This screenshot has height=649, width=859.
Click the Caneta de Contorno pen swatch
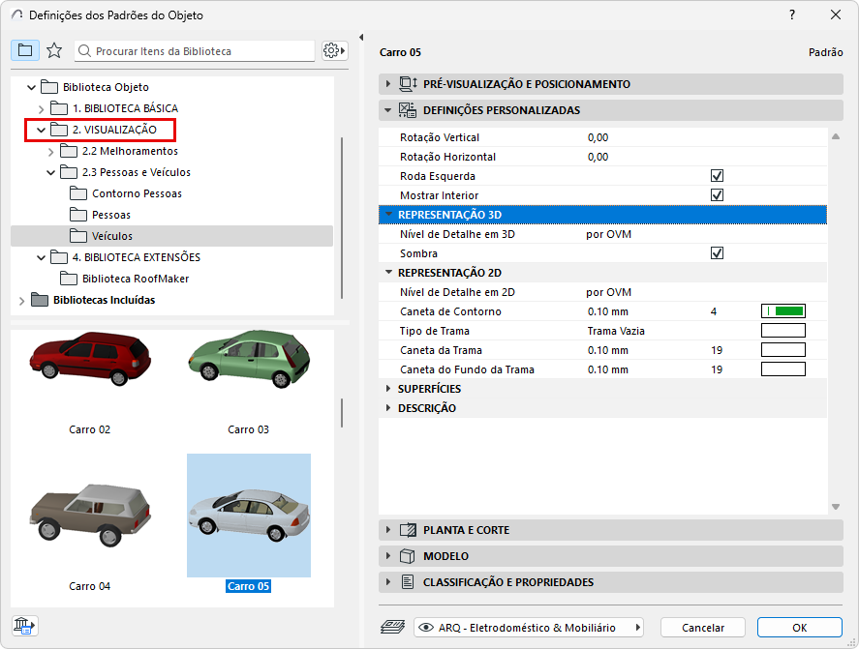click(783, 311)
